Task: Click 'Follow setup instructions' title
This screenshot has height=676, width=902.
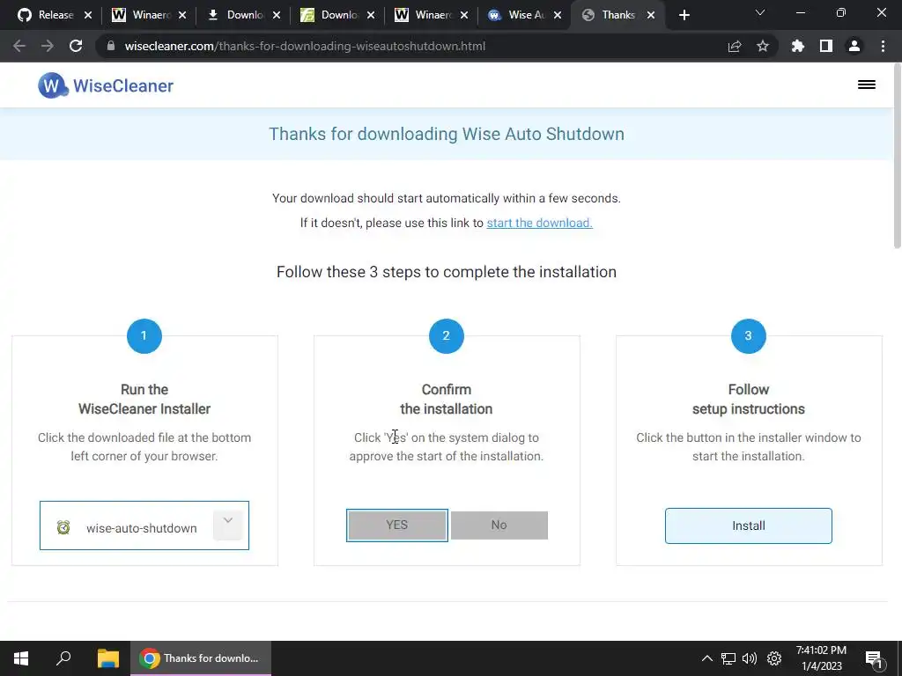Action: point(749,399)
